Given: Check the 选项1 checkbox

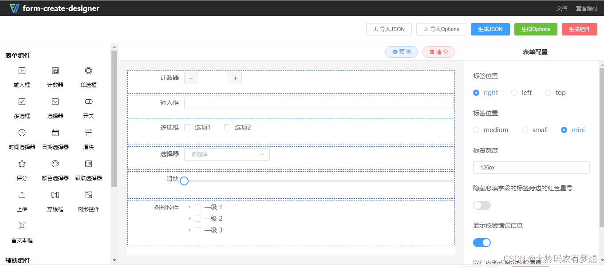Looking at the screenshot, I should click(x=187, y=127).
